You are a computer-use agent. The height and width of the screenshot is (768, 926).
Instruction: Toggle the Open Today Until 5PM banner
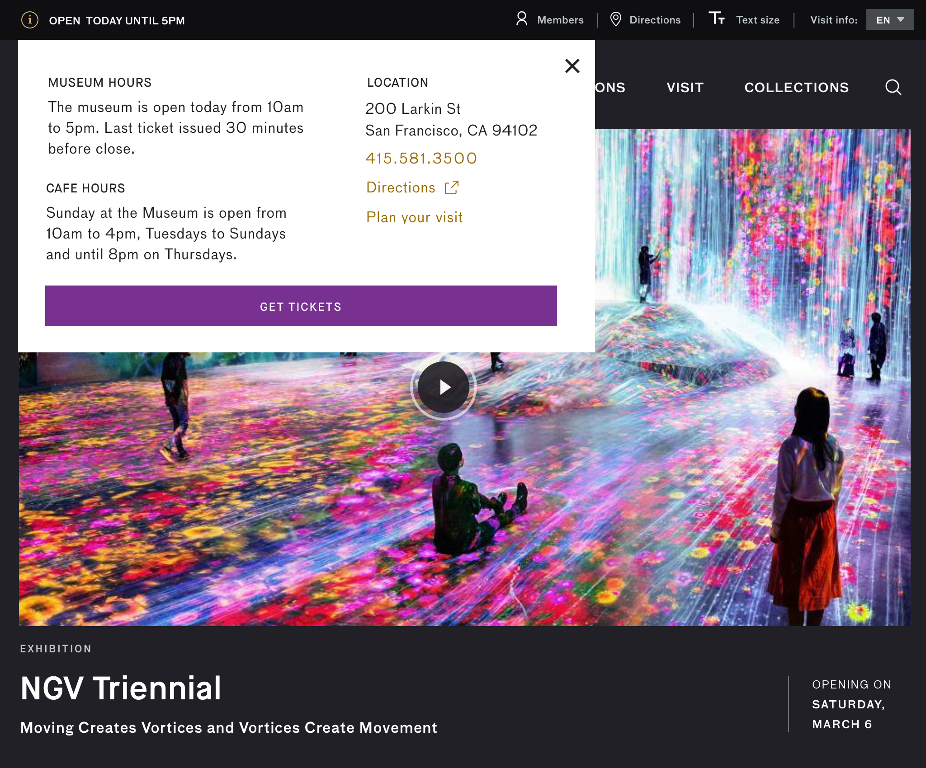point(117,21)
